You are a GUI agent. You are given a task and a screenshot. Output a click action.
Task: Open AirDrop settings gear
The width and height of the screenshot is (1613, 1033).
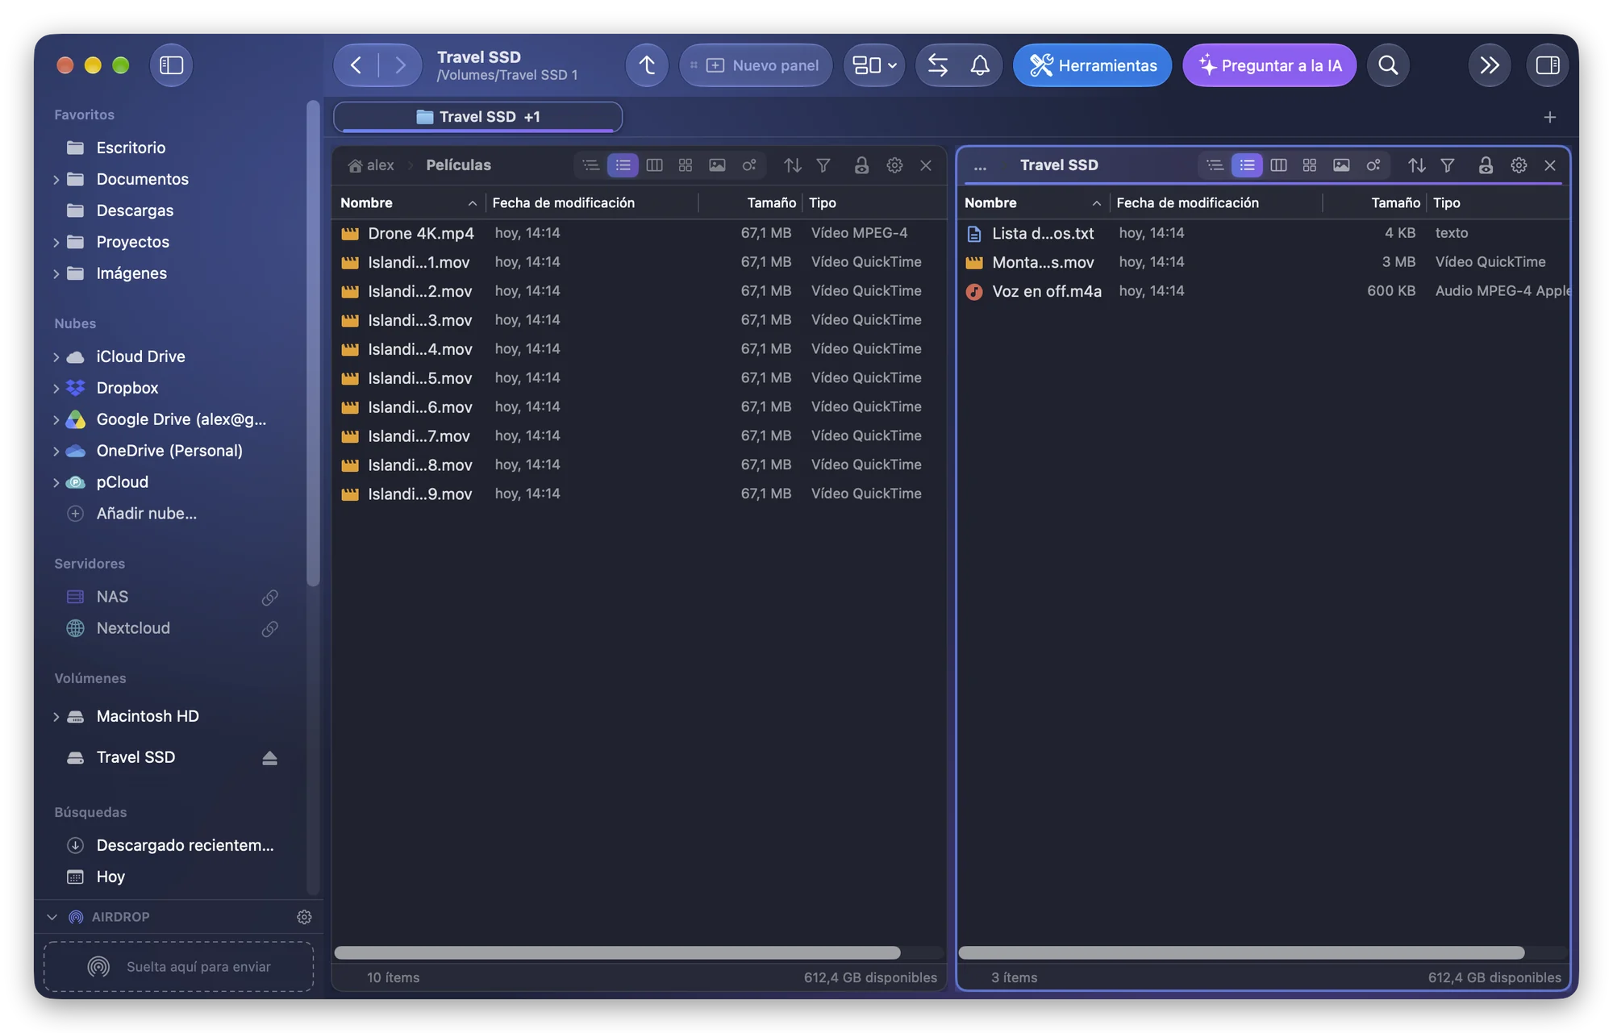click(x=304, y=917)
